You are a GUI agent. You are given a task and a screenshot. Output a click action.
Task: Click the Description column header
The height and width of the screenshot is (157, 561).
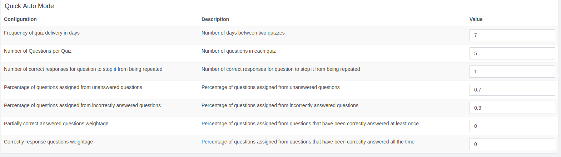click(x=215, y=19)
